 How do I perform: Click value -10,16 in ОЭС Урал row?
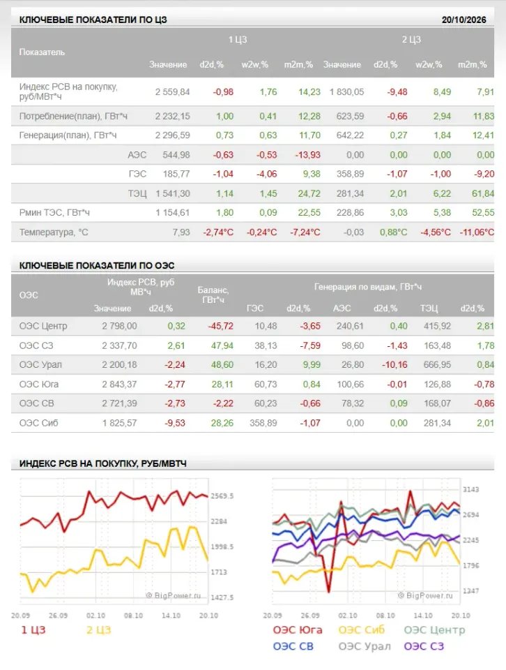pyautogui.click(x=394, y=365)
